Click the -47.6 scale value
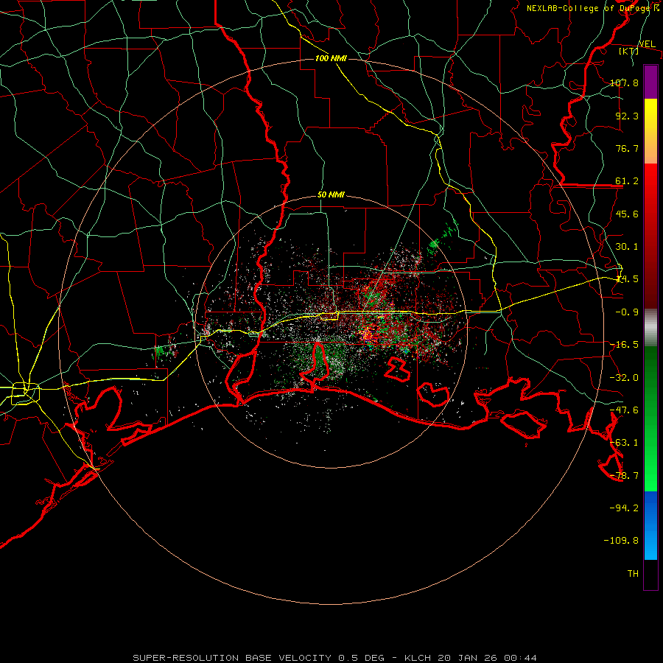 [624, 410]
